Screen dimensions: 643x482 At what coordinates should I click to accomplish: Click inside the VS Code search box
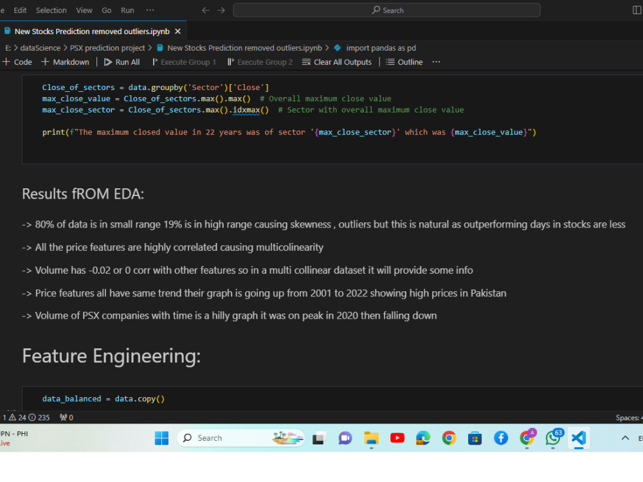(x=386, y=10)
